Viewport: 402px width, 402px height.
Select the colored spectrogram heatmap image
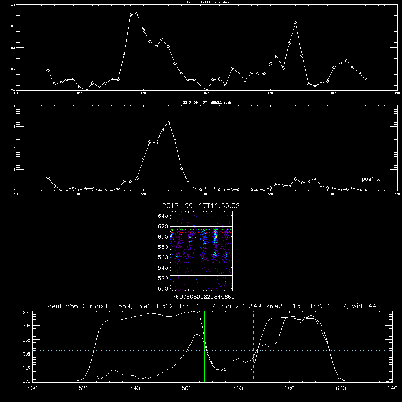(x=201, y=251)
